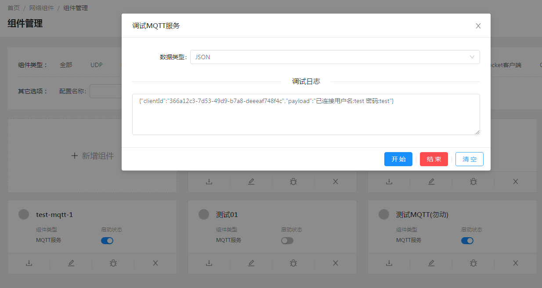Delete the test-mqtt-1 component
Viewport: 542px width, 288px height.
point(155,263)
